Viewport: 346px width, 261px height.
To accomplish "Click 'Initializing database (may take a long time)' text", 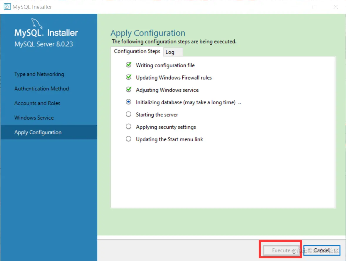I will coord(186,102).
